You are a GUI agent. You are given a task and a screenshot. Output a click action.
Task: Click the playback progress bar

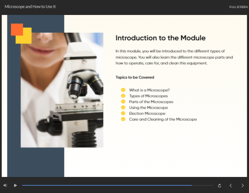[x=117, y=185]
